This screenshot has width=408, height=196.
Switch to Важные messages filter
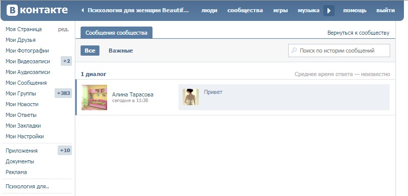click(x=121, y=51)
